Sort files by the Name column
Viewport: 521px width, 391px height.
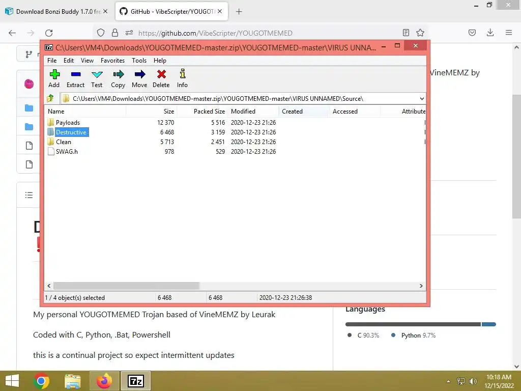pyautogui.click(x=85, y=111)
